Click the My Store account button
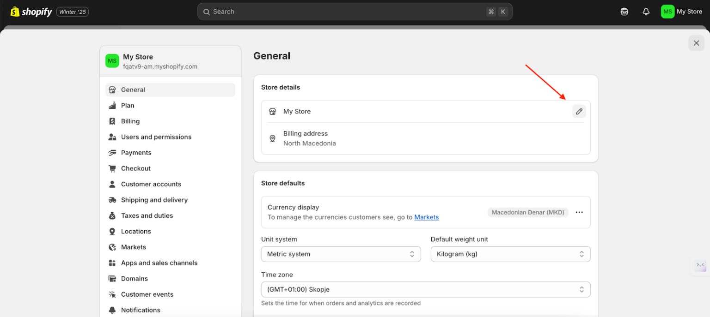Screen dimensions: 710x317 click(x=682, y=11)
